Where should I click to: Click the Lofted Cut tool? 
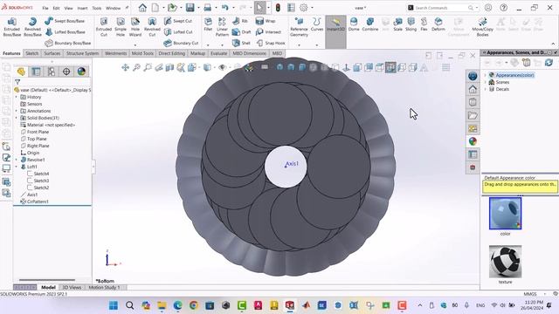click(x=178, y=32)
